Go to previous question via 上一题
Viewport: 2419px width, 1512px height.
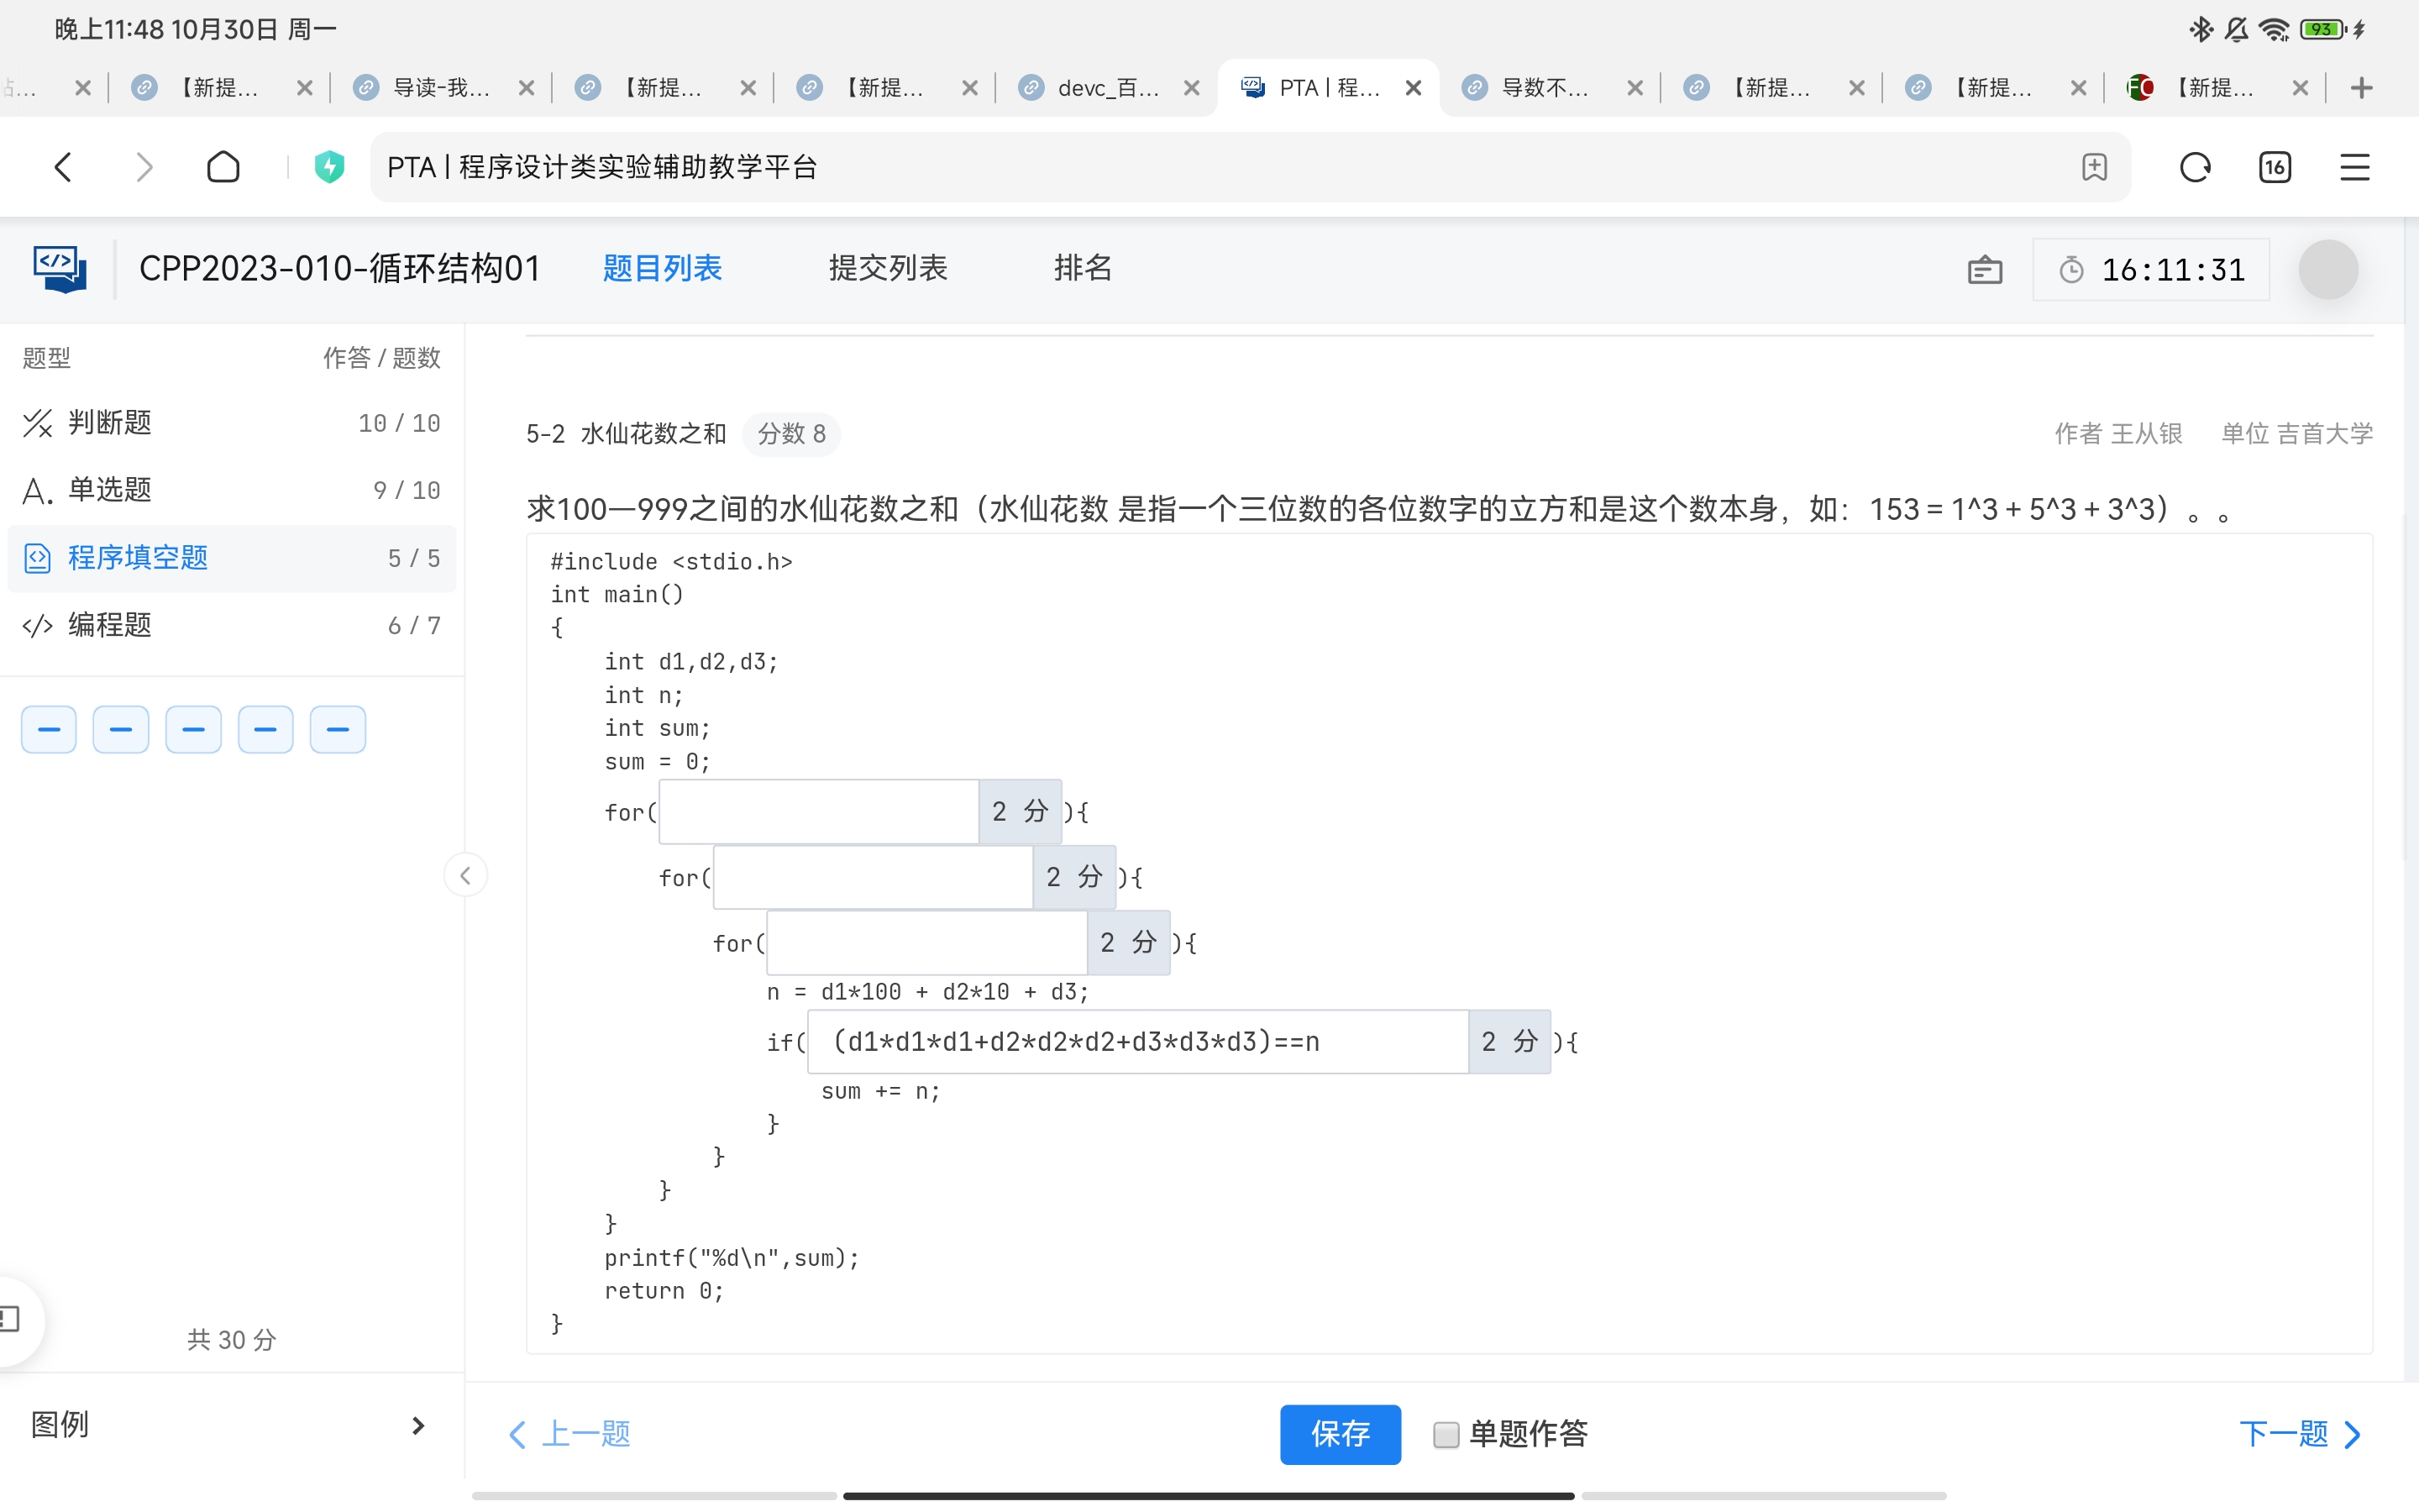pos(569,1434)
